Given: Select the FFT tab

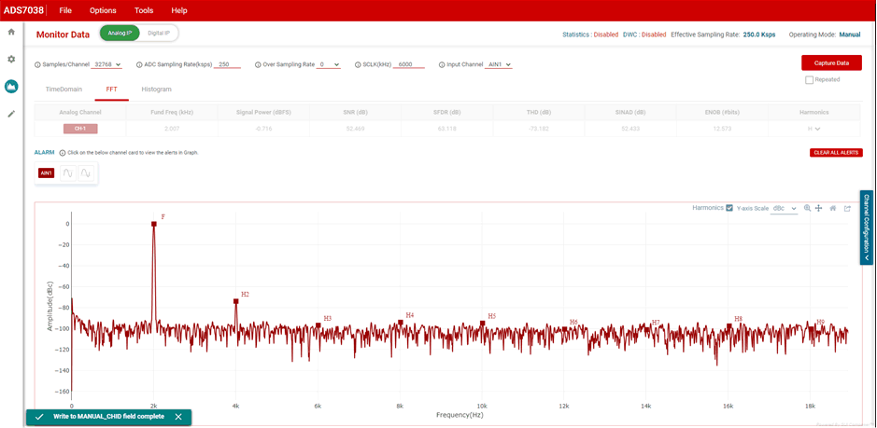Looking at the screenshot, I should pyautogui.click(x=111, y=89).
